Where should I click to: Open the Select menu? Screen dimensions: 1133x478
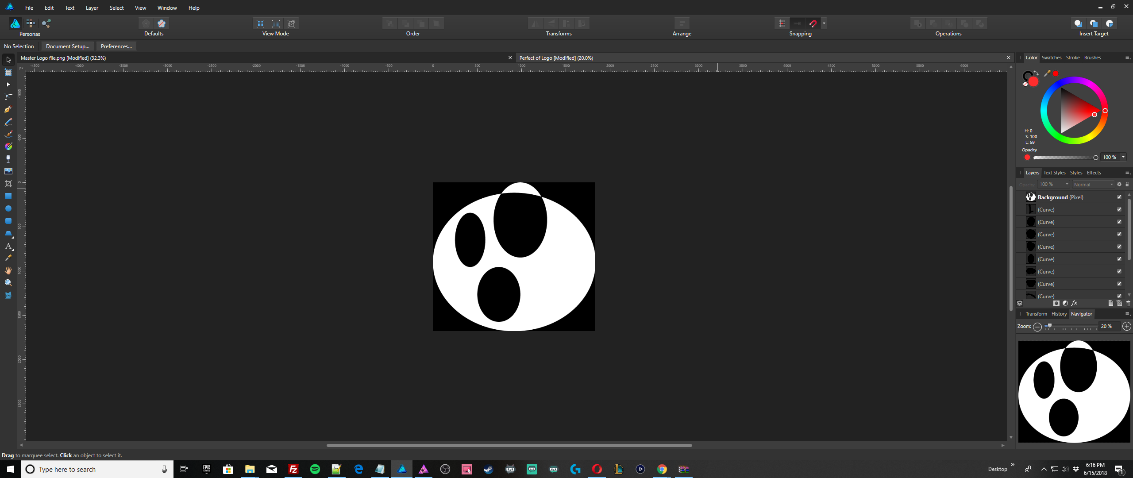tap(117, 8)
